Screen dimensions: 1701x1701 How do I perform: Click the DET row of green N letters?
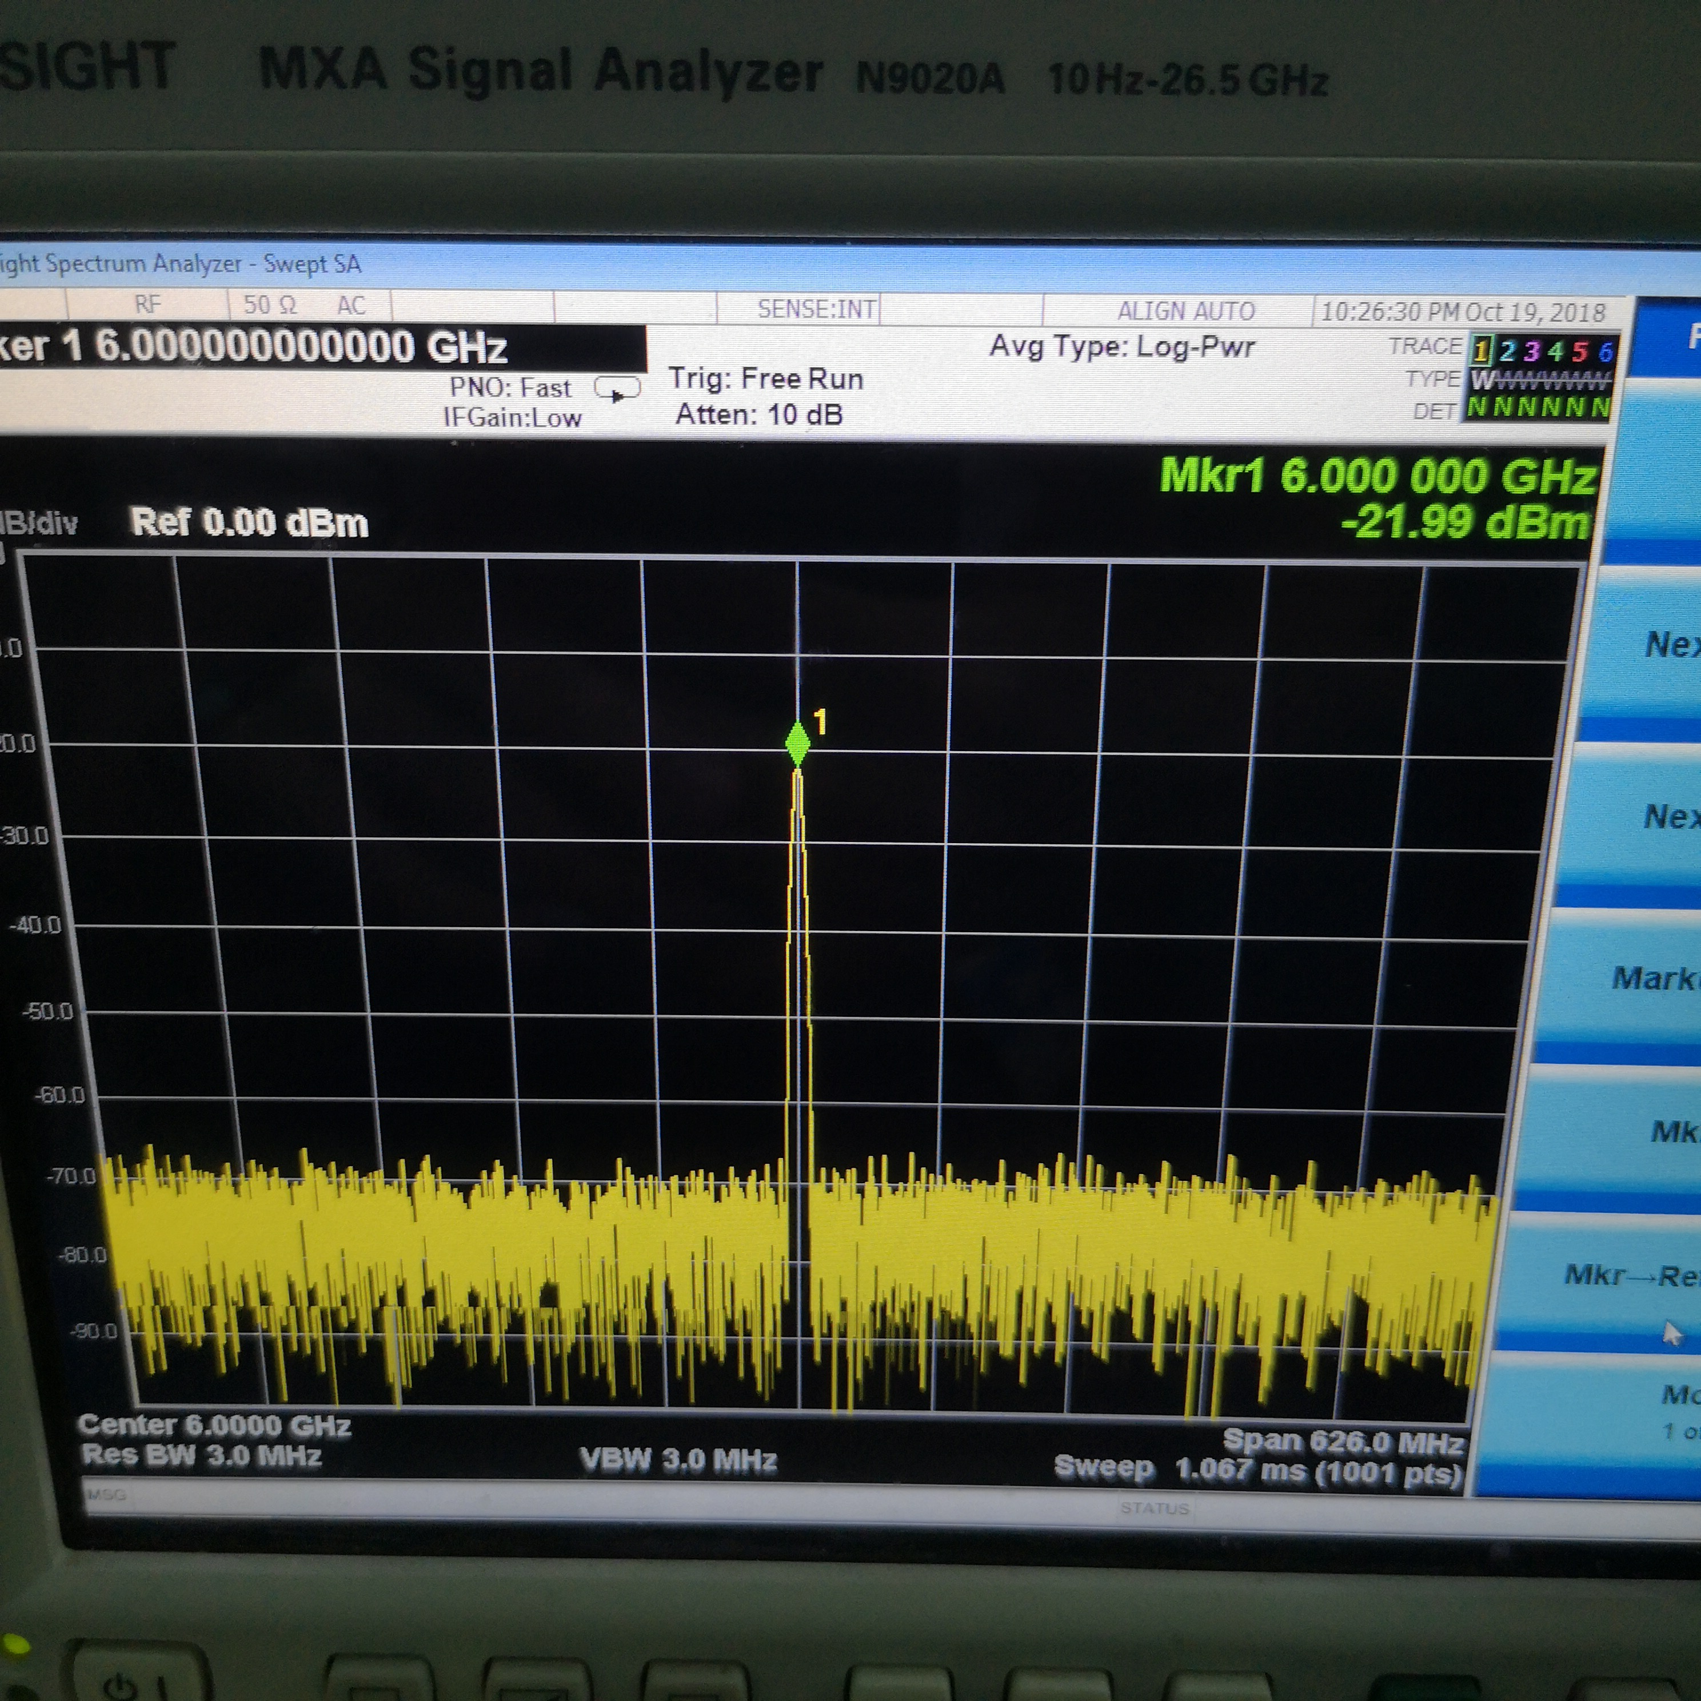tap(1538, 408)
